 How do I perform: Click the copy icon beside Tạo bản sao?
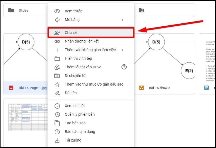[x=57, y=123]
